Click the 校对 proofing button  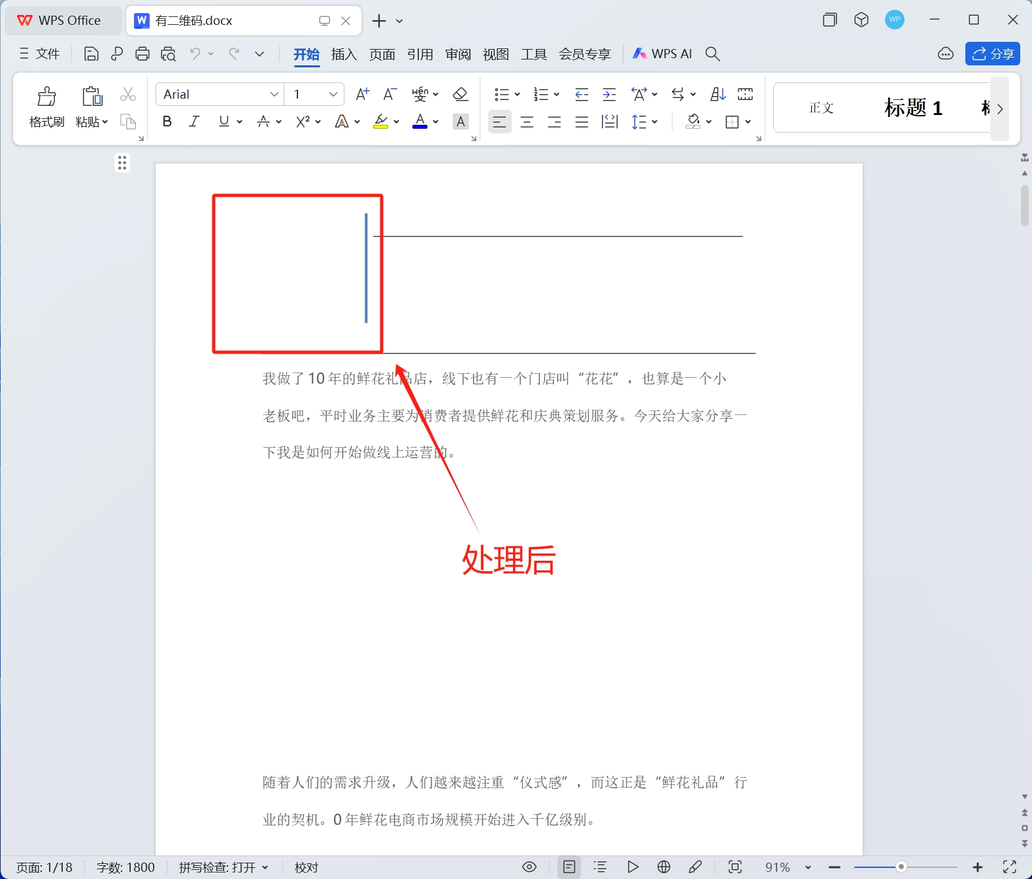tap(307, 867)
